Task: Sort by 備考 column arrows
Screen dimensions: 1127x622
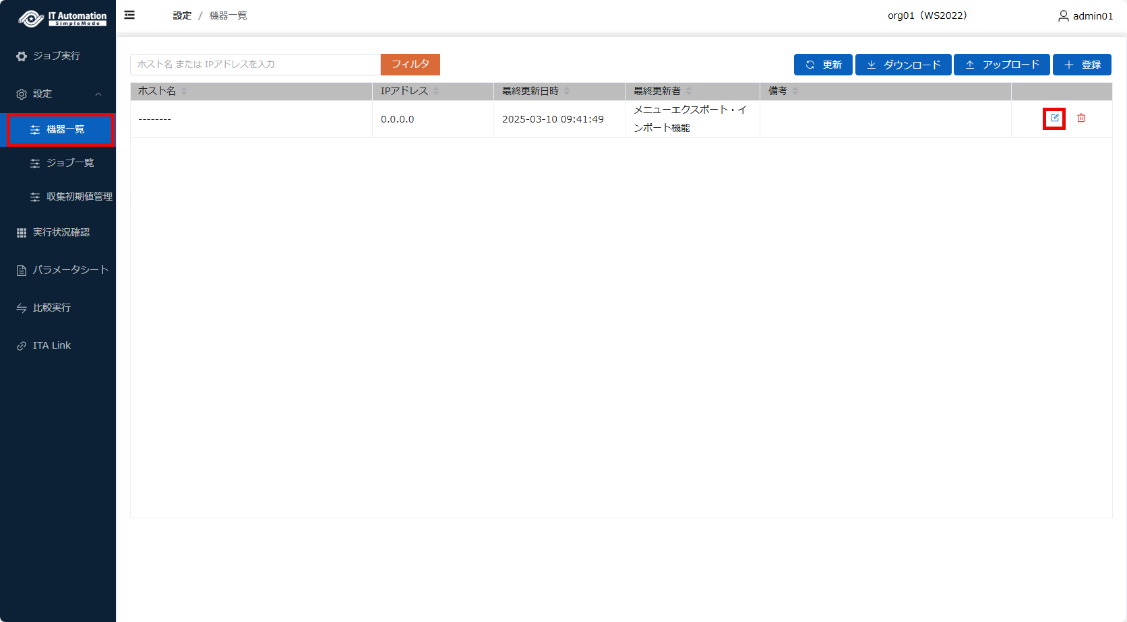Action: tap(795, 91)
